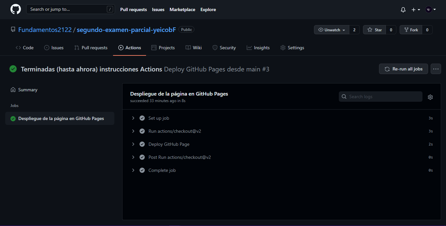Screen dimensions: 446x226
Task: Focus the Search or jump to field
Action: click(71, 9)
